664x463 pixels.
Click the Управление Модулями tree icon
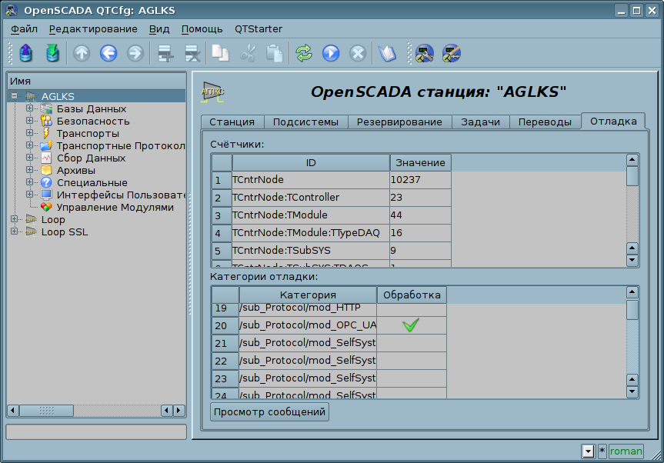coord(46,207)
